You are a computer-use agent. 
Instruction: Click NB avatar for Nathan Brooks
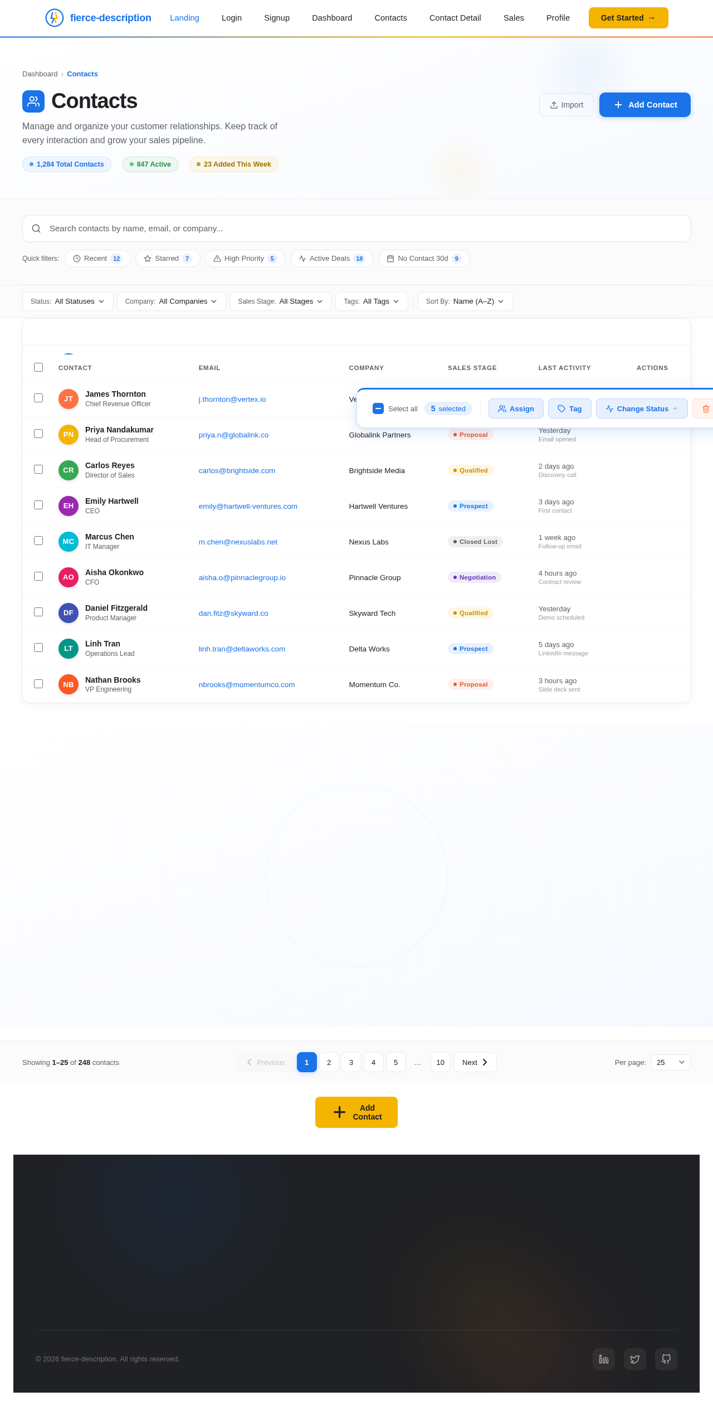(69, 684)
